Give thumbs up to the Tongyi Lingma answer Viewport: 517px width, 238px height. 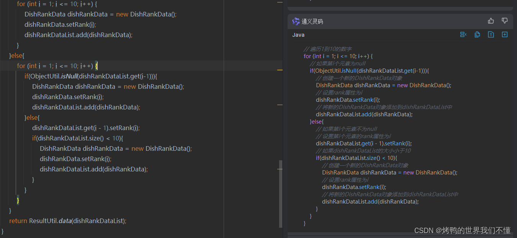pyautogui.click(x=491, y=21)
